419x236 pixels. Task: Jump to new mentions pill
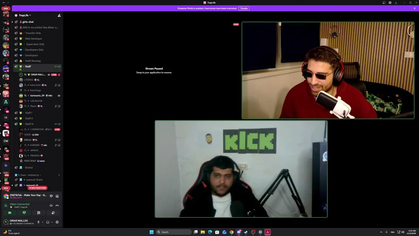point(37,188)
